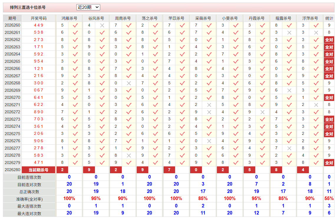The width and height of the screenshot is (336, 221).
Task: Click the 85% accuracy under 采薇杀号
Action: point(203,199)
